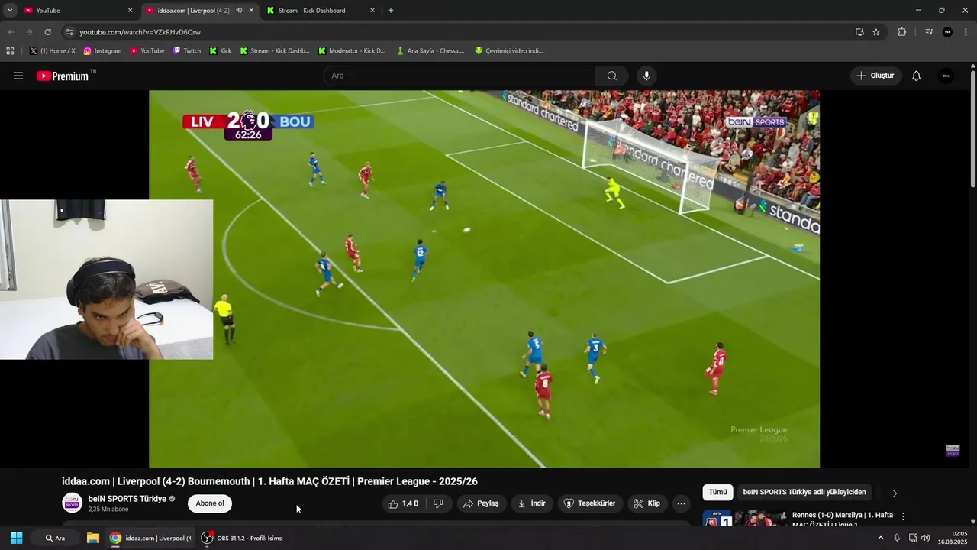
Task: Open tab search dropdown in Chrome
Action: [10, 11]
